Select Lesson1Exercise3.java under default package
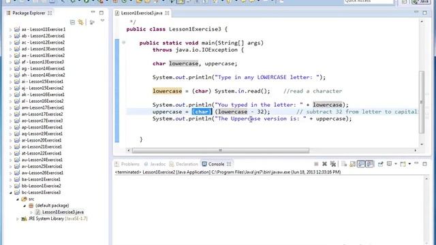 click(x=63, y=212)
